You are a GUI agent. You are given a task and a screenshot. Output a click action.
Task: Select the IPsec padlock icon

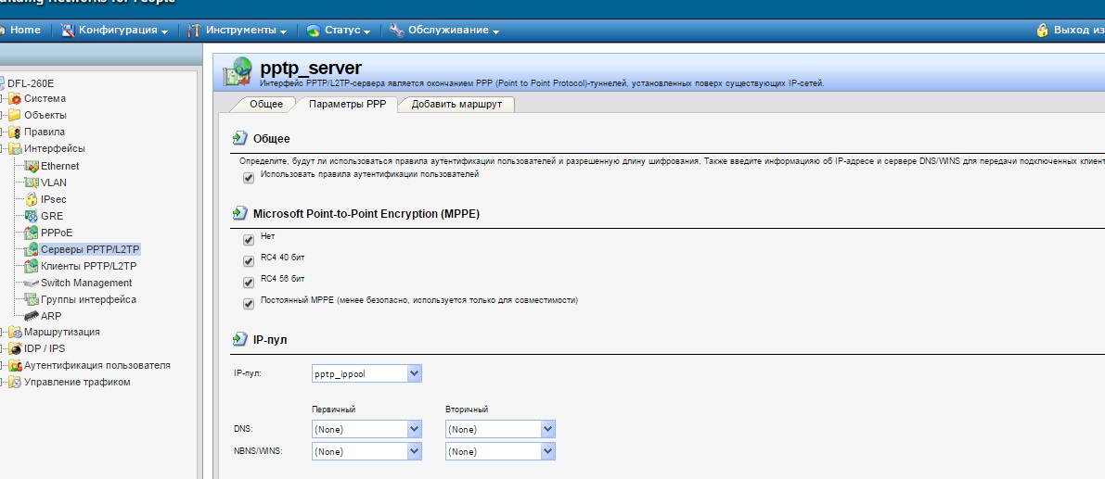(x=32, y=199)
